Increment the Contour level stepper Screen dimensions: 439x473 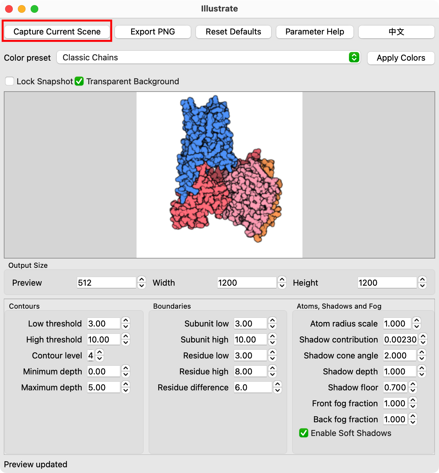pyautogui.click(x=100, y=353)
